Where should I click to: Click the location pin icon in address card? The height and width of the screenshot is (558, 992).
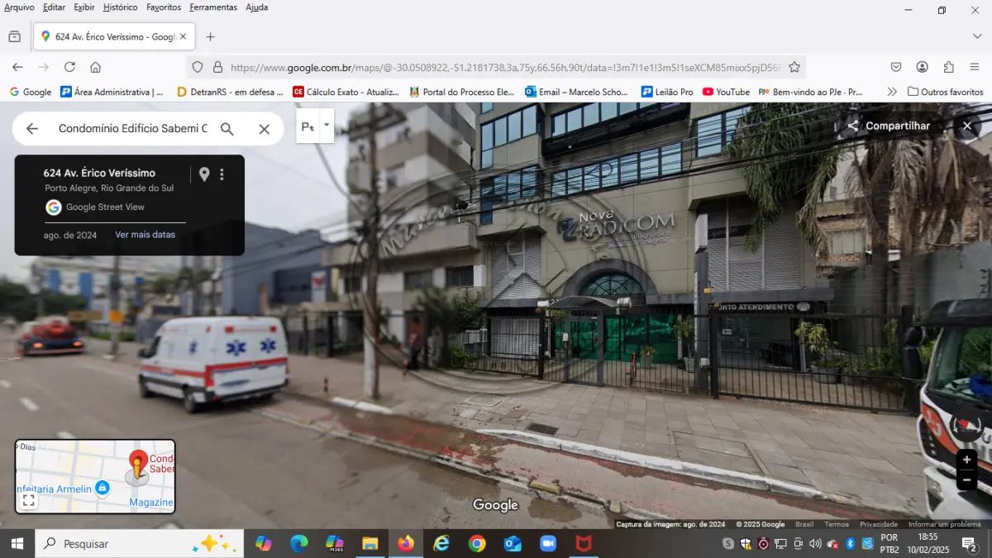coord(204,174)
